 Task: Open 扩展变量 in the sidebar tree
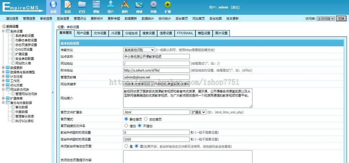click(x=22, y=54)
